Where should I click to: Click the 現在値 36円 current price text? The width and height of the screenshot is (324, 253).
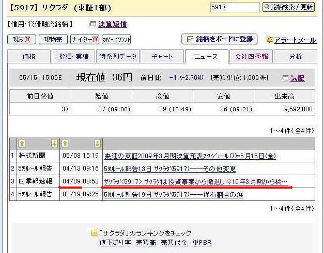tap(104, 77)
